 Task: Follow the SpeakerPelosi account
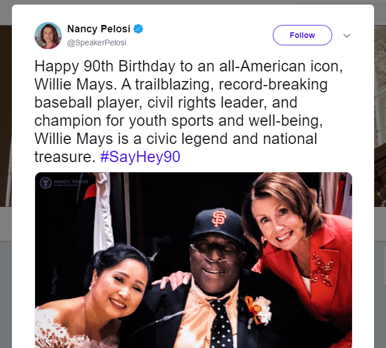(x=302, y=35)
